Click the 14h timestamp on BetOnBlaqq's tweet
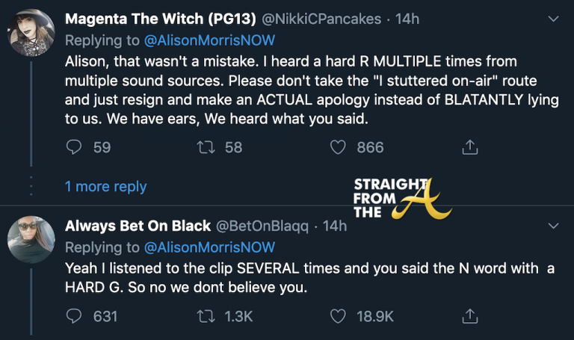 pyautogui.click(x=335, y=226)
